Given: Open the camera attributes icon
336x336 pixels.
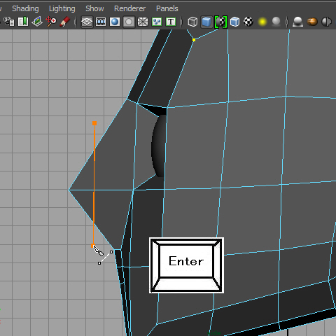Looking at the screenshot, I should (9, 22).
